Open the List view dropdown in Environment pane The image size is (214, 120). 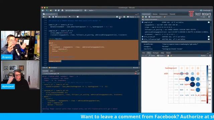pos(204,17)
